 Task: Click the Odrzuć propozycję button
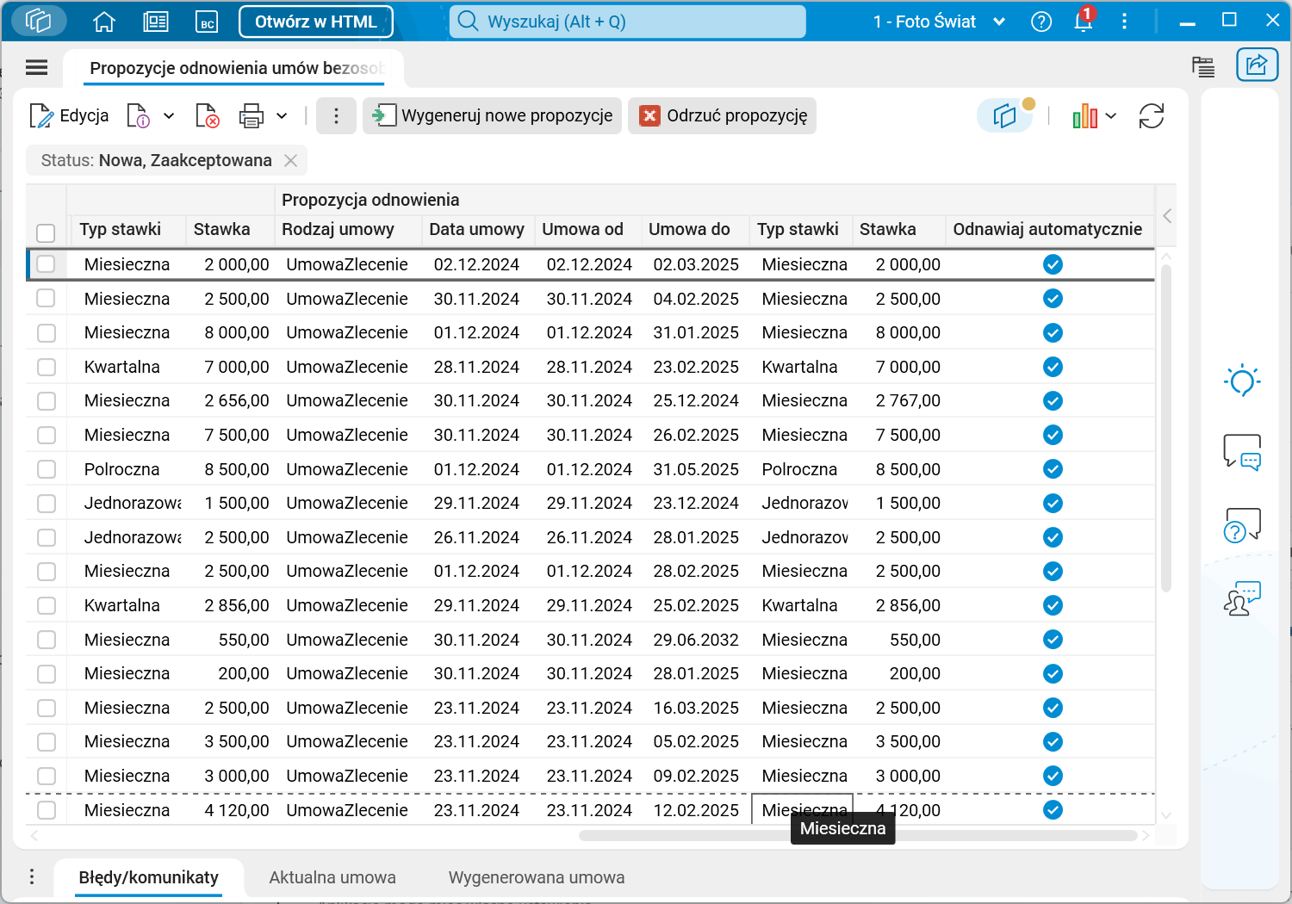click(723, 116)
